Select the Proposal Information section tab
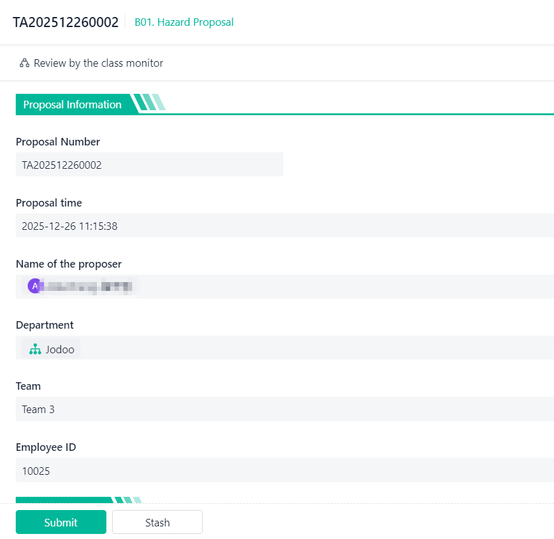Viewport: 554px width, 539px height. pyautogui.click(x=72, y=105)
